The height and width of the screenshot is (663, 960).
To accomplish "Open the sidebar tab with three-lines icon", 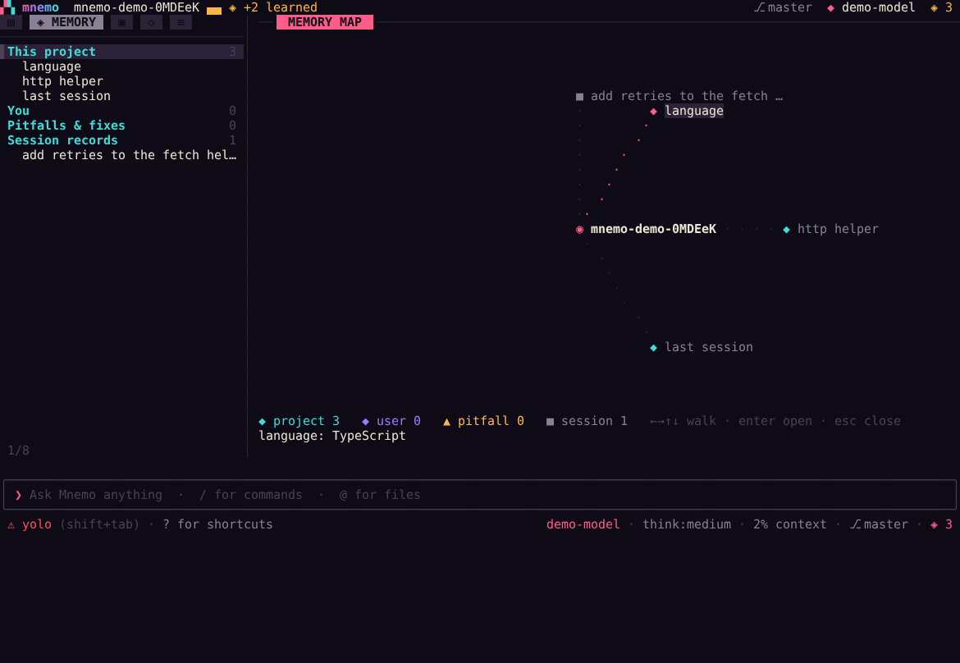I will click(181, 23).
